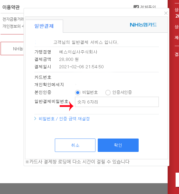Click the 이용약관 heading behind dialog

(x=11, y=7)
